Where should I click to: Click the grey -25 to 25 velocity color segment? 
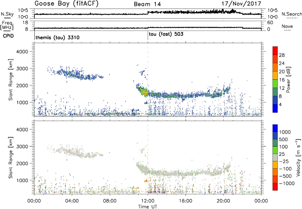point(275,157)
